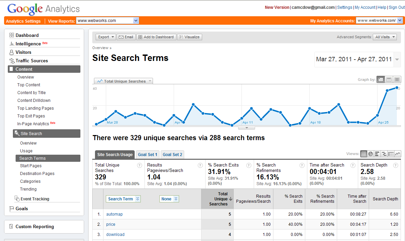Show help for % Search Refinements

302,166
